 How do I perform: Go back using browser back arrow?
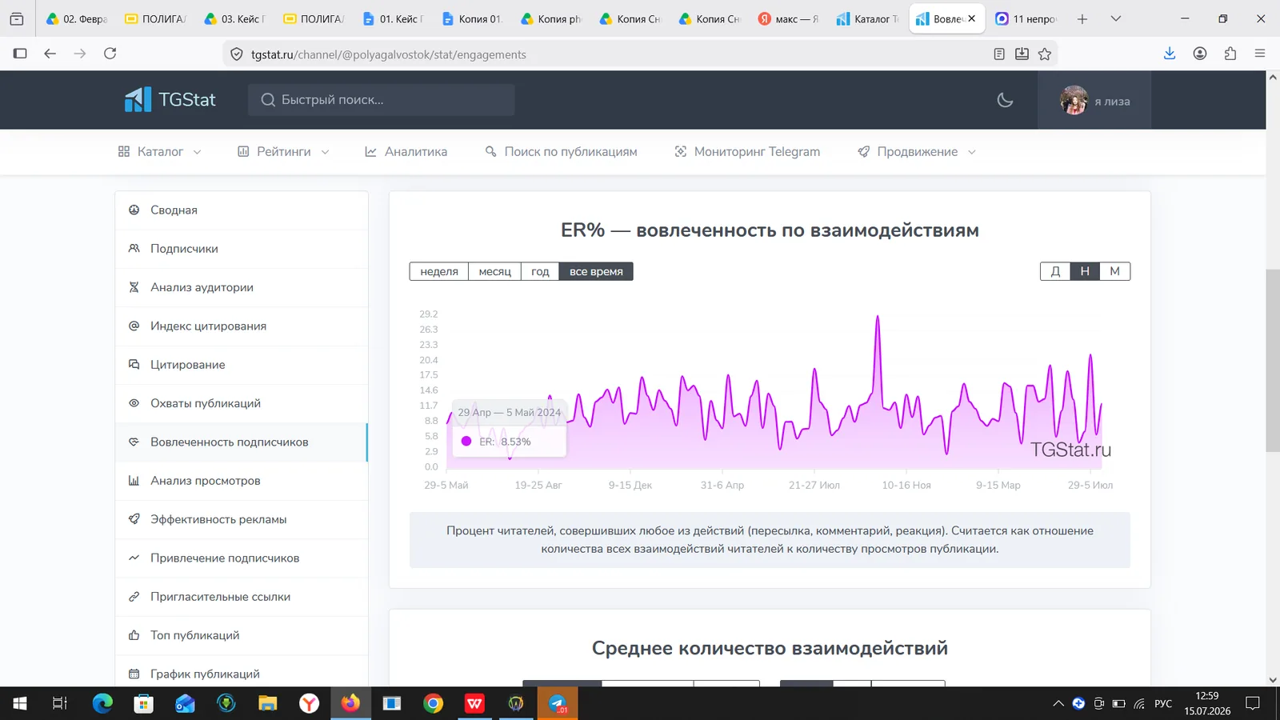pos(50,54)
